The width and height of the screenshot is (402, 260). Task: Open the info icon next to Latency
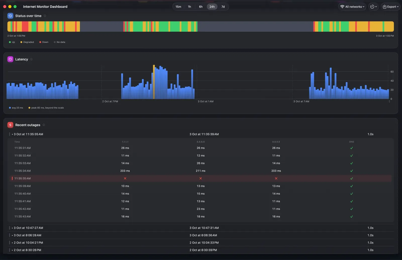click(x=31, y=59)
